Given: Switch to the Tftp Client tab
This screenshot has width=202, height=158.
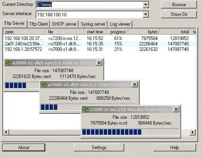Looking at the screenshot, I should tap(38, 24).
